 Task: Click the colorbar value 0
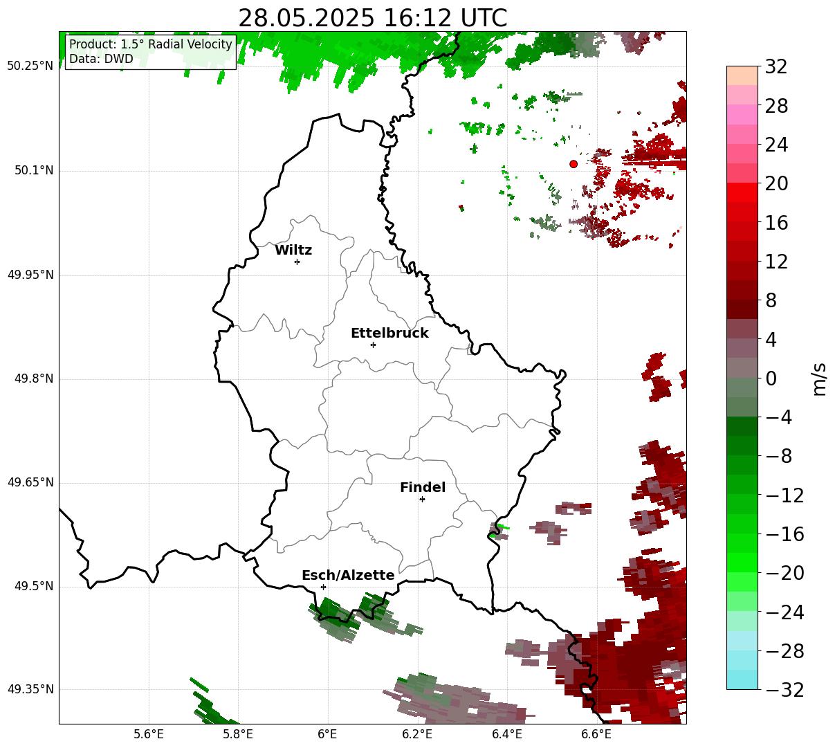click(x=771, y=378)
